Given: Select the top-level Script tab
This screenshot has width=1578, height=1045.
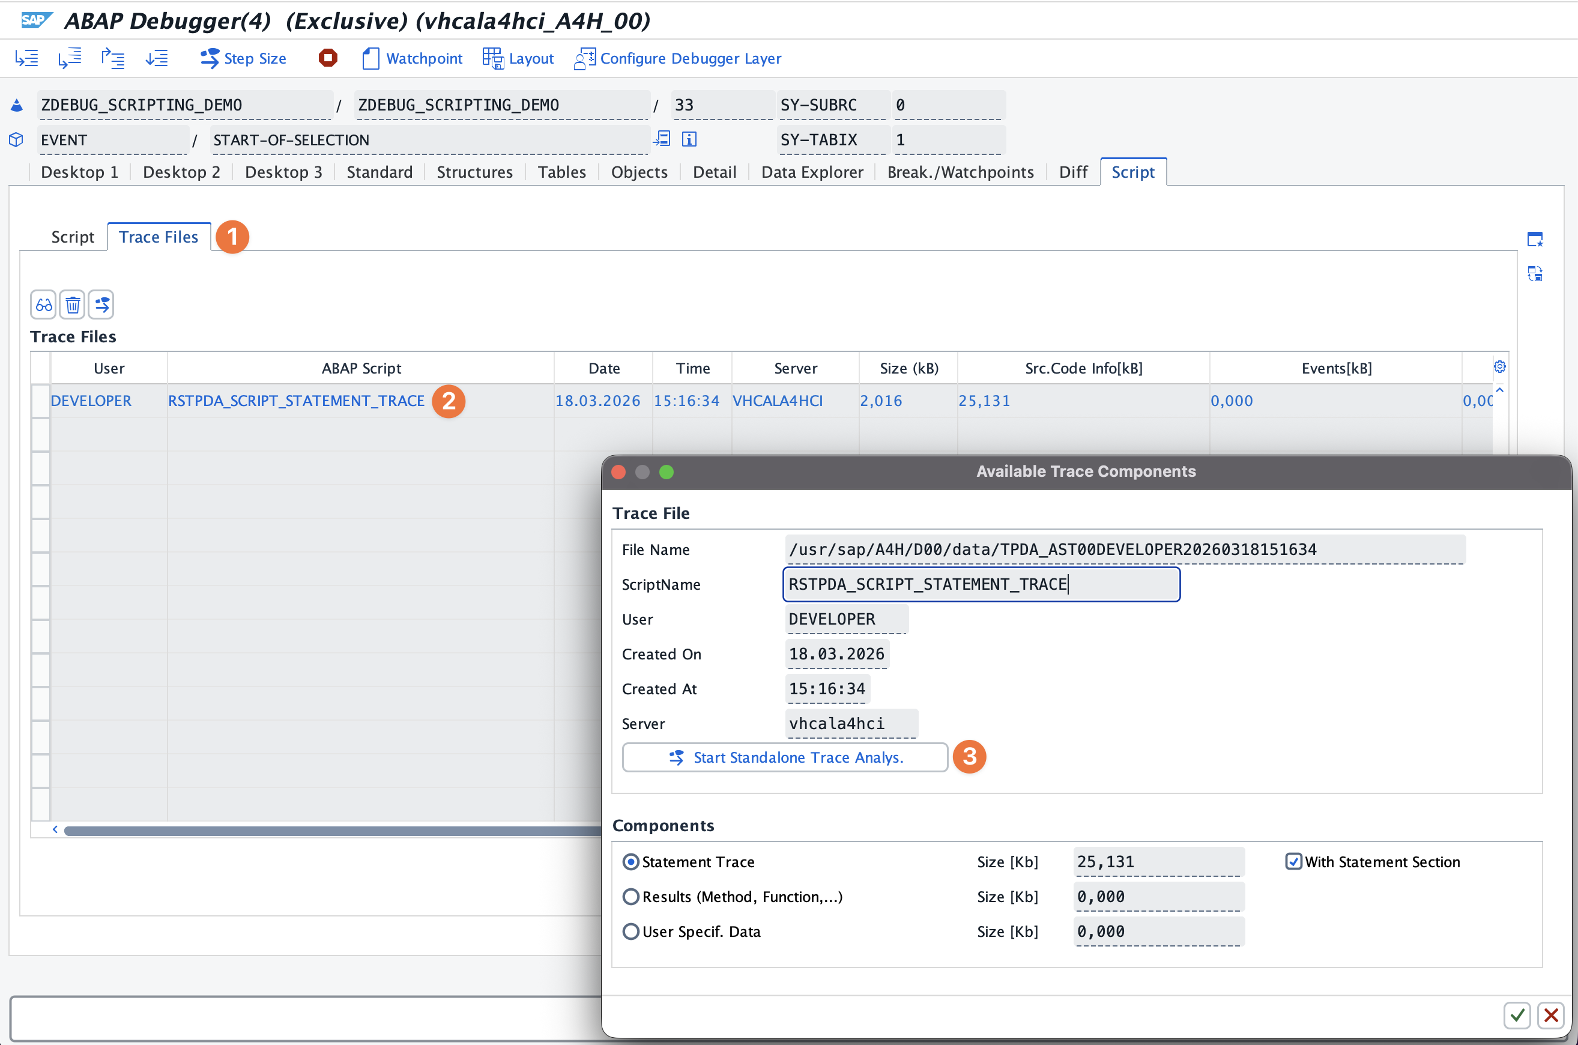Looking at the screenshot, I should pos(1133,172).
